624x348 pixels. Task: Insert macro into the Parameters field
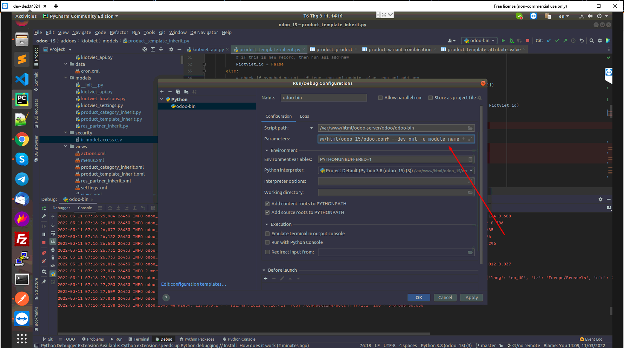[464, 139]
